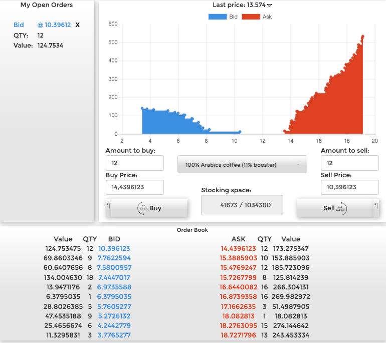This screenshot has width=386, height=343.
Task: Focus the Amount to sell field
Action: pos(349,163)
